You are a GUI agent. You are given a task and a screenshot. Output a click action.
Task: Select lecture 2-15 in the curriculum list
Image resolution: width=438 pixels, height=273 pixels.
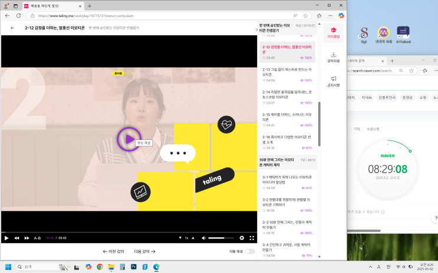coord(287,119)
